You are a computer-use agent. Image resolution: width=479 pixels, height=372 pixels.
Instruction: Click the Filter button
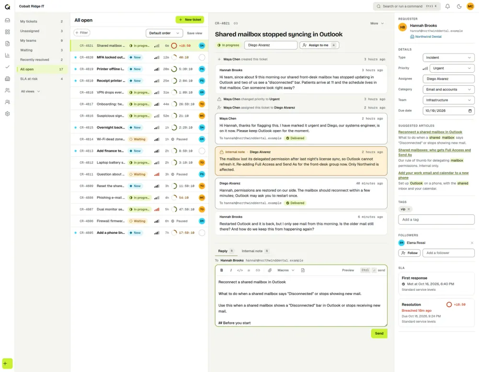81,33
